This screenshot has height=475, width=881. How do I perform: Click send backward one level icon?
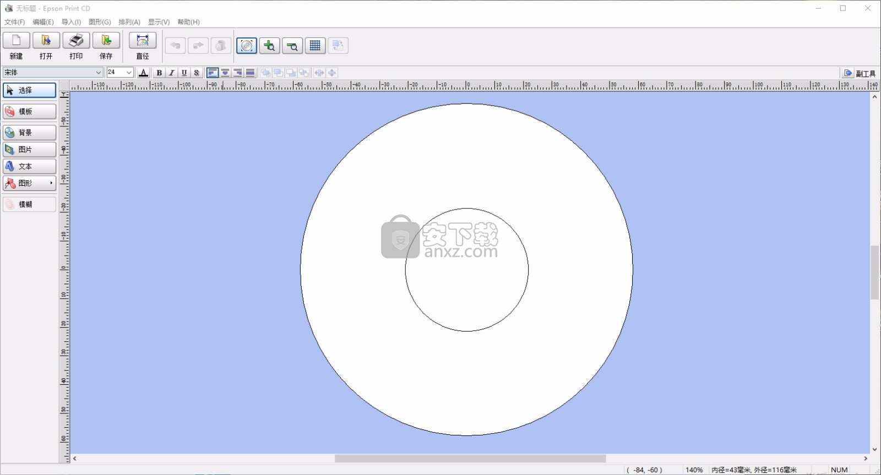tap(291, 73)
